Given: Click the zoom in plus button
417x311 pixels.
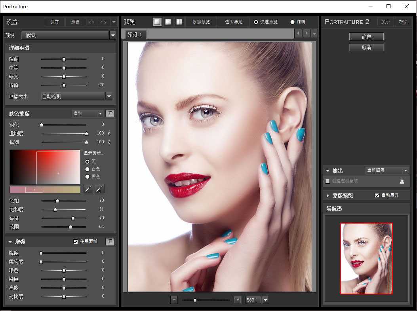Looking at the screenshot, I should click(237, 300).
